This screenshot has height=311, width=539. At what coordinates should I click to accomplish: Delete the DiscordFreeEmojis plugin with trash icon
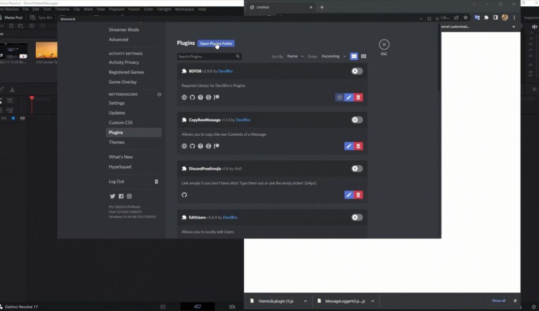tap(358, 195)
